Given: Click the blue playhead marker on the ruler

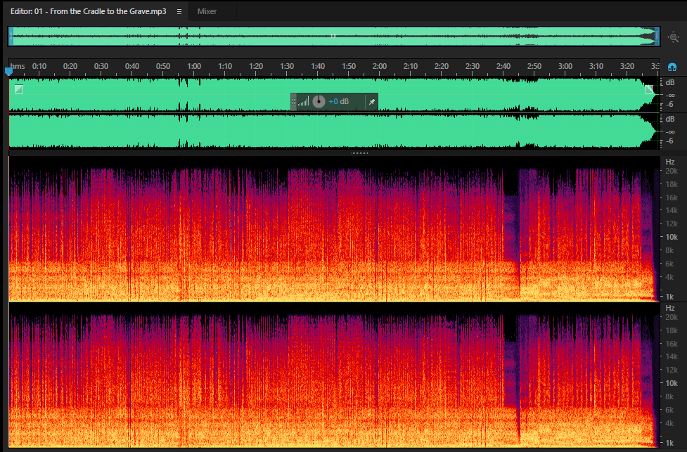Looking at the screenshot, I should point(8,71).
